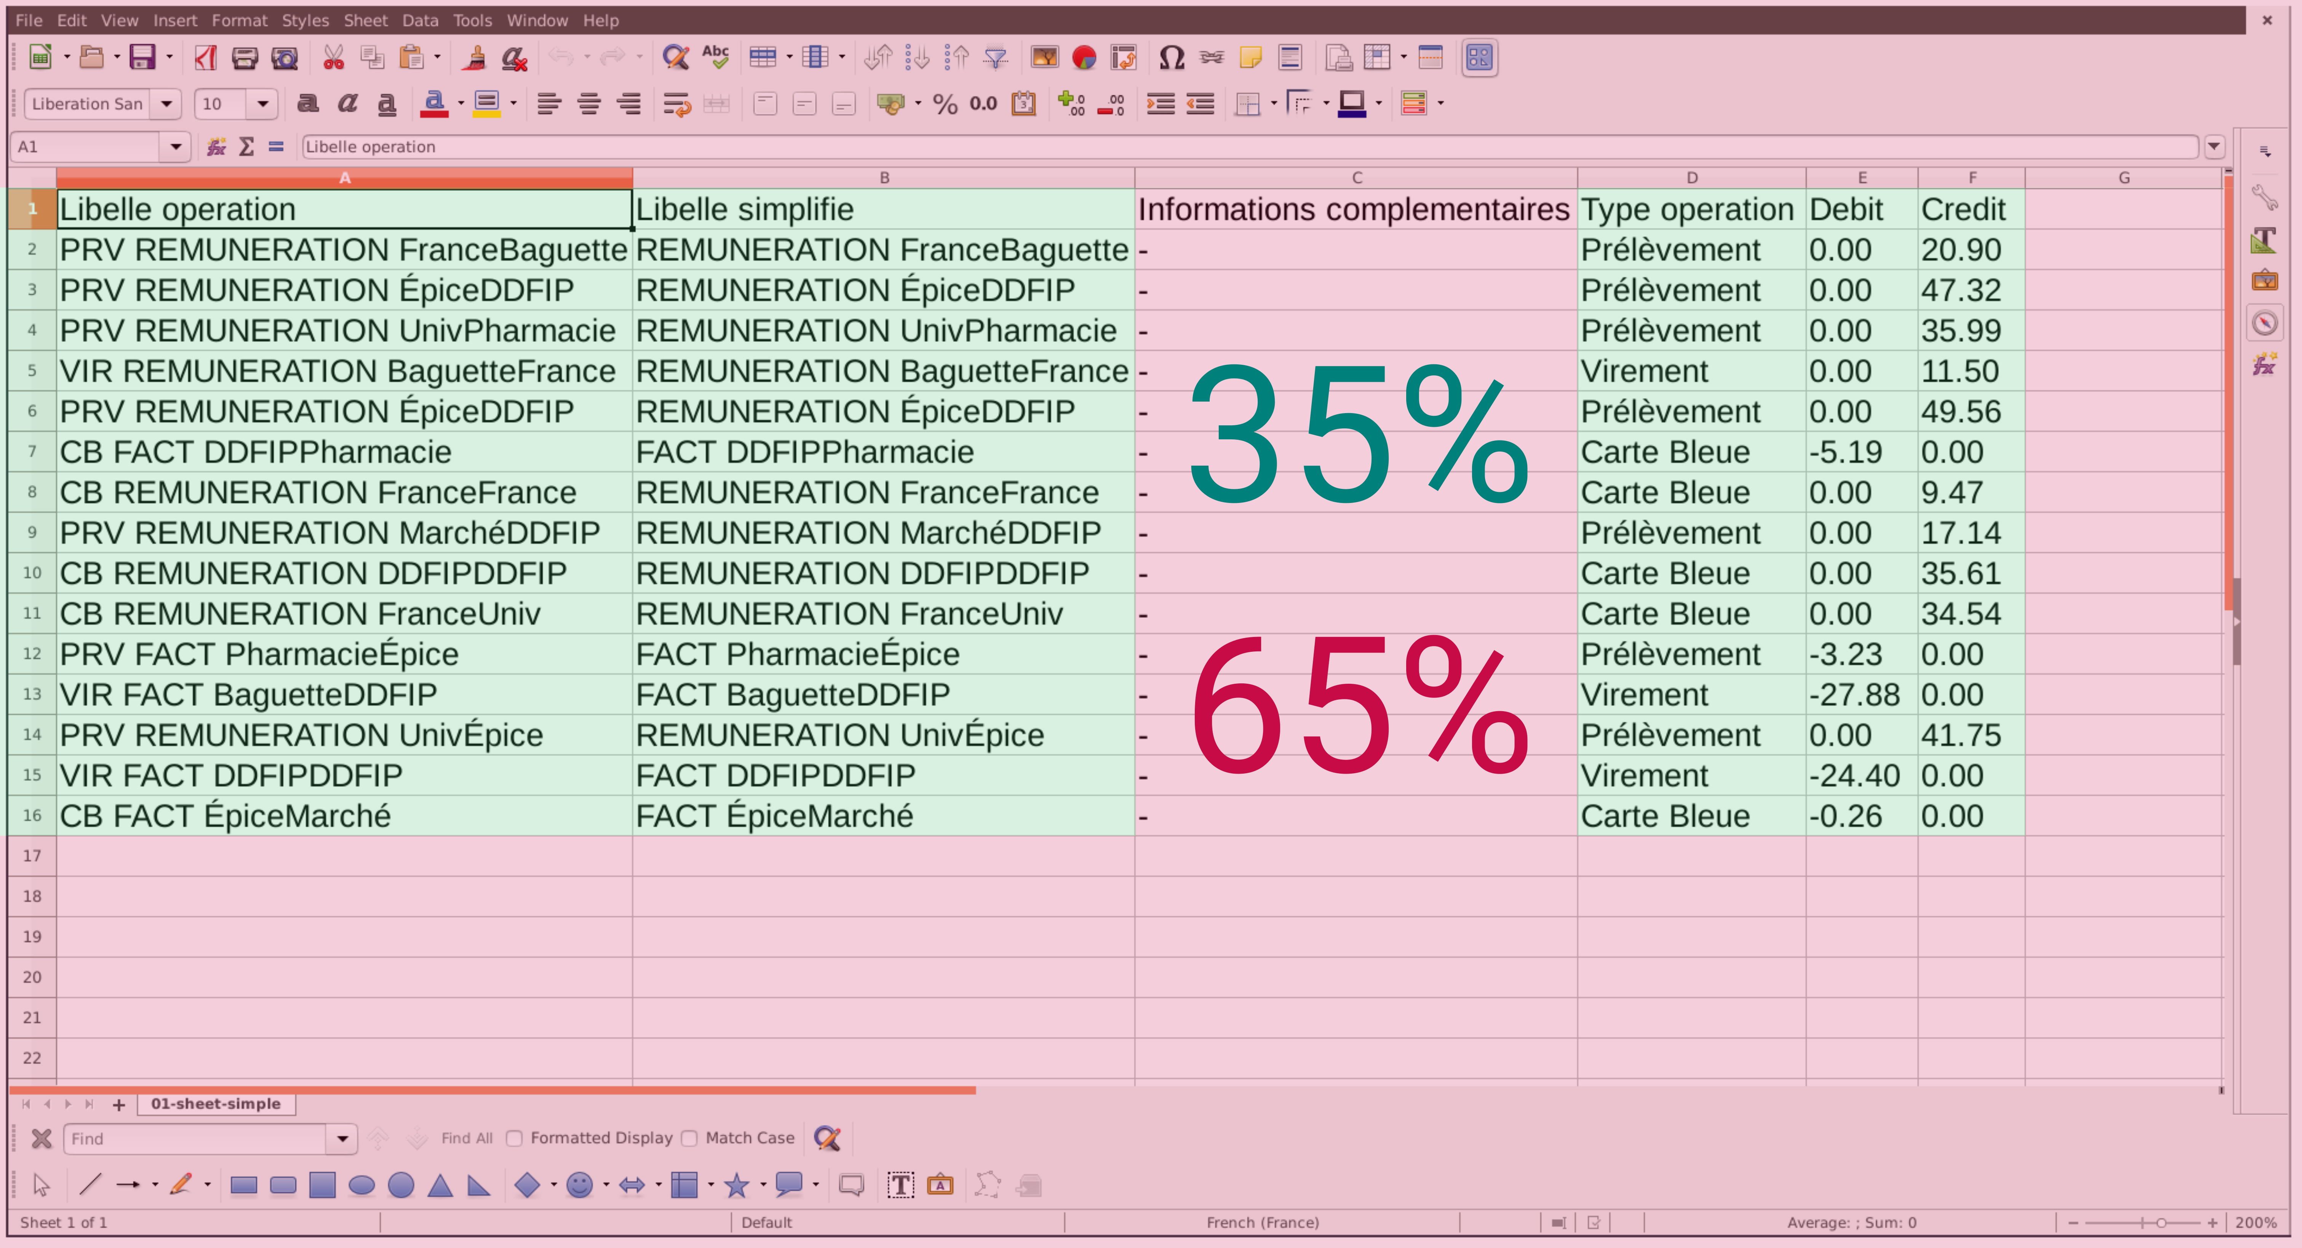
Task: Open Find and Replace from the toolbar
Action: point(676,57)
